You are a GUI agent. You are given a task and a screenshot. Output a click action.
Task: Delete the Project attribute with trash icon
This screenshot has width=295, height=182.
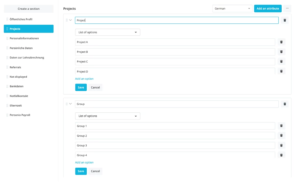click(285, 20)
